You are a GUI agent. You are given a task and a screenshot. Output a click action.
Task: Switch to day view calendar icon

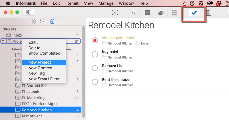click(x=133, y=13)
